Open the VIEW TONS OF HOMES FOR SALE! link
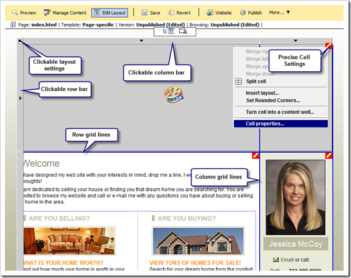Screen dimensions: 351x278 195,263
